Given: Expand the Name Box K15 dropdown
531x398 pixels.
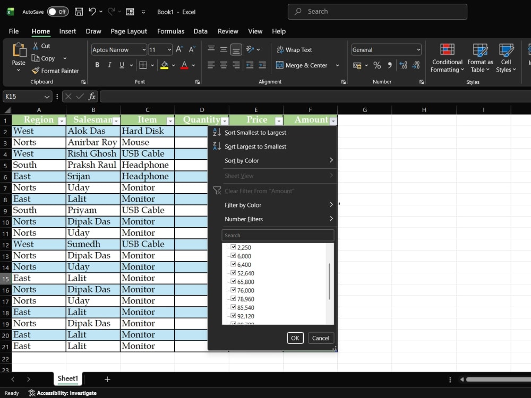Looking at the screenshot, I should click(x=47, y=97).
